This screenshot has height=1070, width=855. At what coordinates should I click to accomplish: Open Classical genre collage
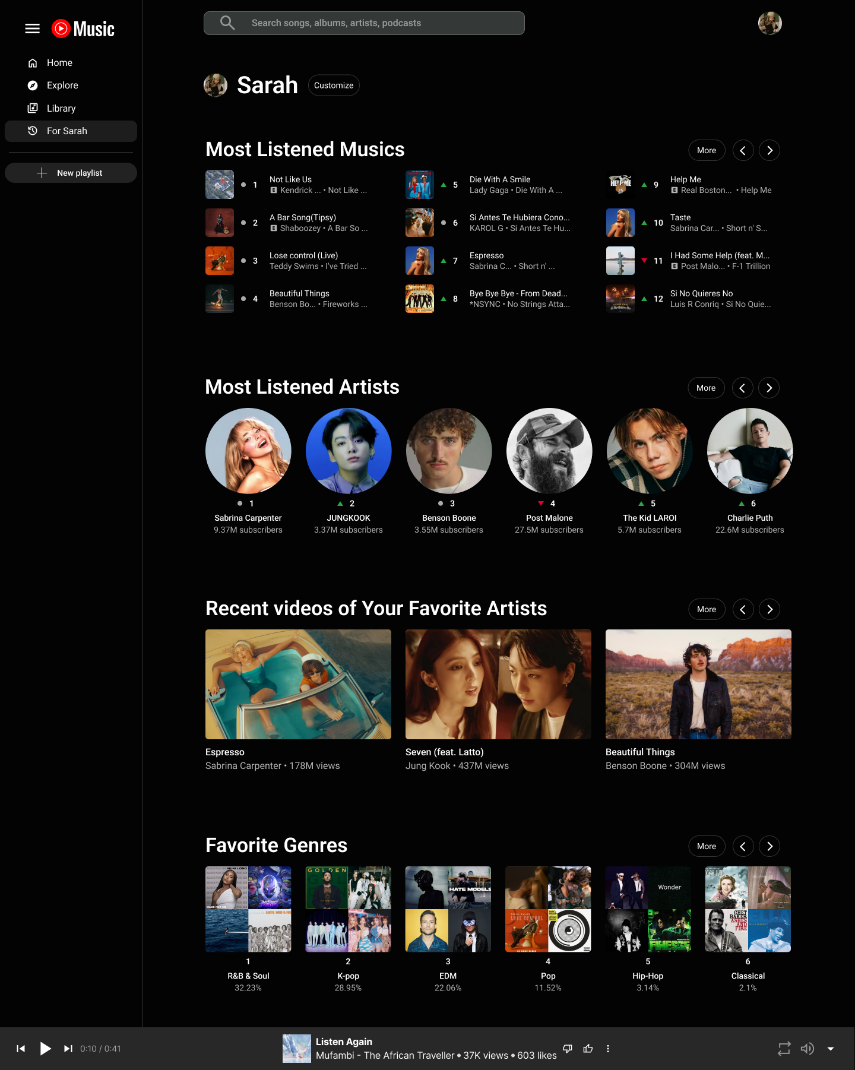(748, 909)
